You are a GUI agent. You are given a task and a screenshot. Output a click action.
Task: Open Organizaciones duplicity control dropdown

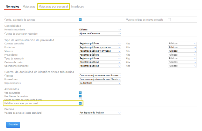tap(100, 83)
